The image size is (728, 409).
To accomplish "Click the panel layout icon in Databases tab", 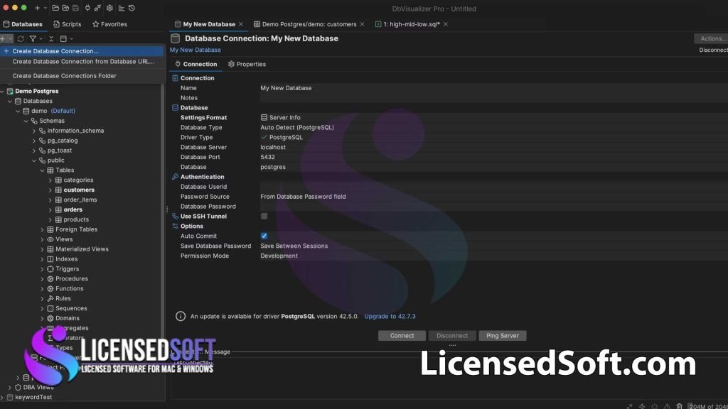I will (63, 39).
